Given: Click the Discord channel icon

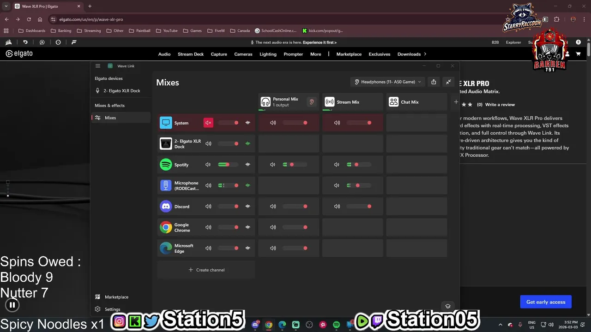Looking at the screenshot, I should [x=166, y=206].
